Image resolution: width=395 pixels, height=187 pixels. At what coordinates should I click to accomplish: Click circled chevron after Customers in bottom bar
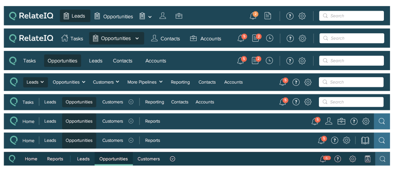point(172,159)
